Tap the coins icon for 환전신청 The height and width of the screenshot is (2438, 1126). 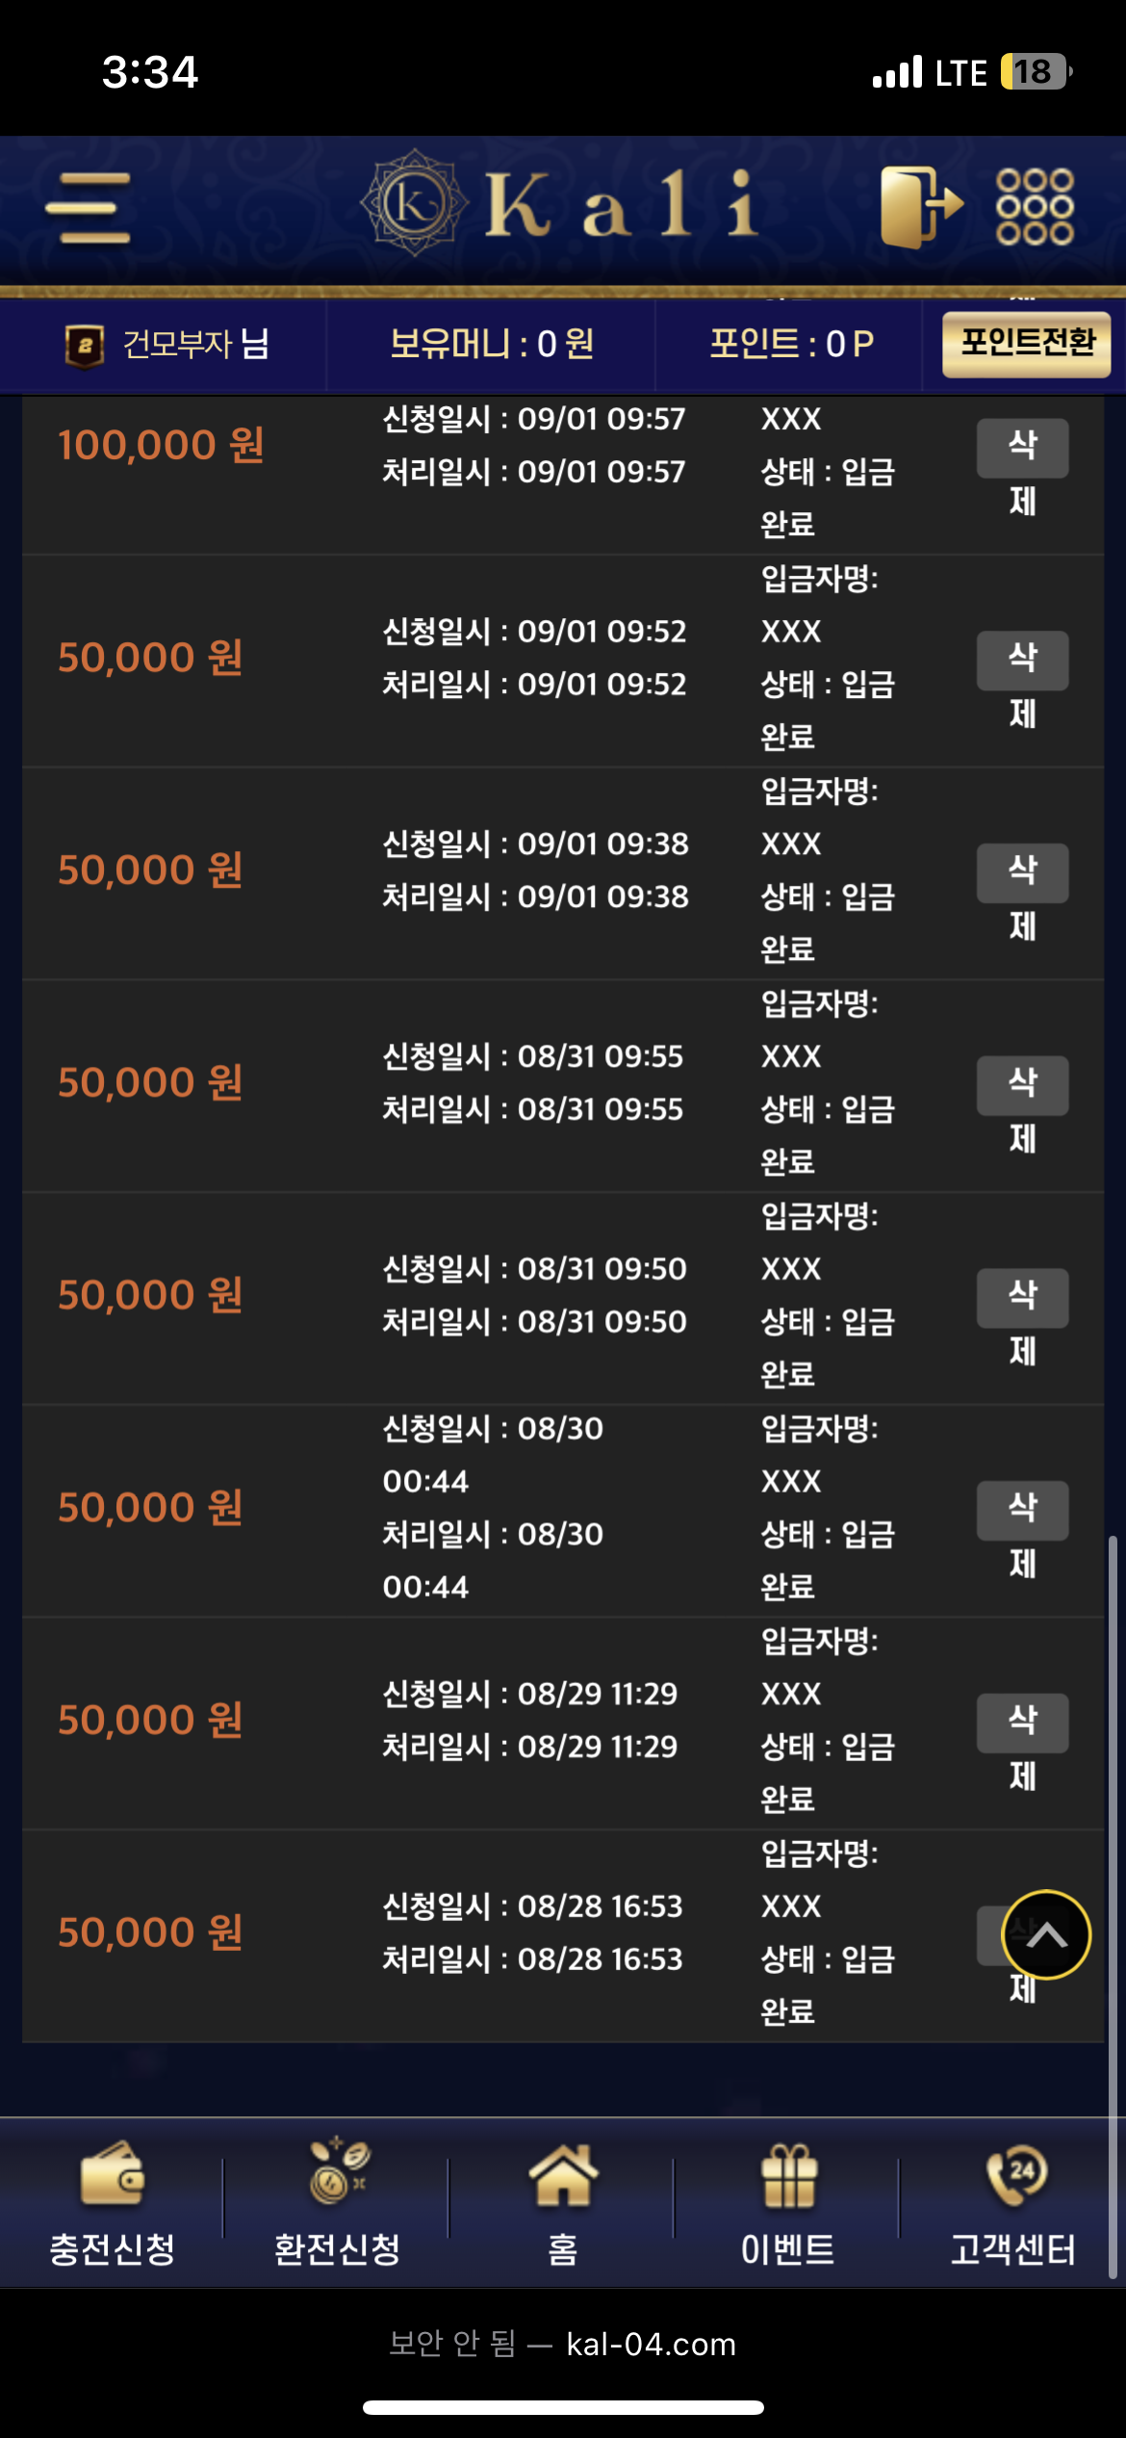pyautogui.click(x=338, y=2170)
